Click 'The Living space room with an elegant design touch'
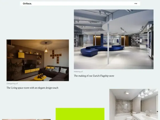 coord(32,88)
